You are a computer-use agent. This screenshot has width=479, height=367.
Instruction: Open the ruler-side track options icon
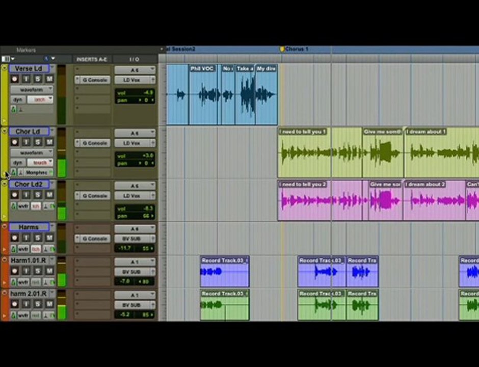(x=46, y=59)
